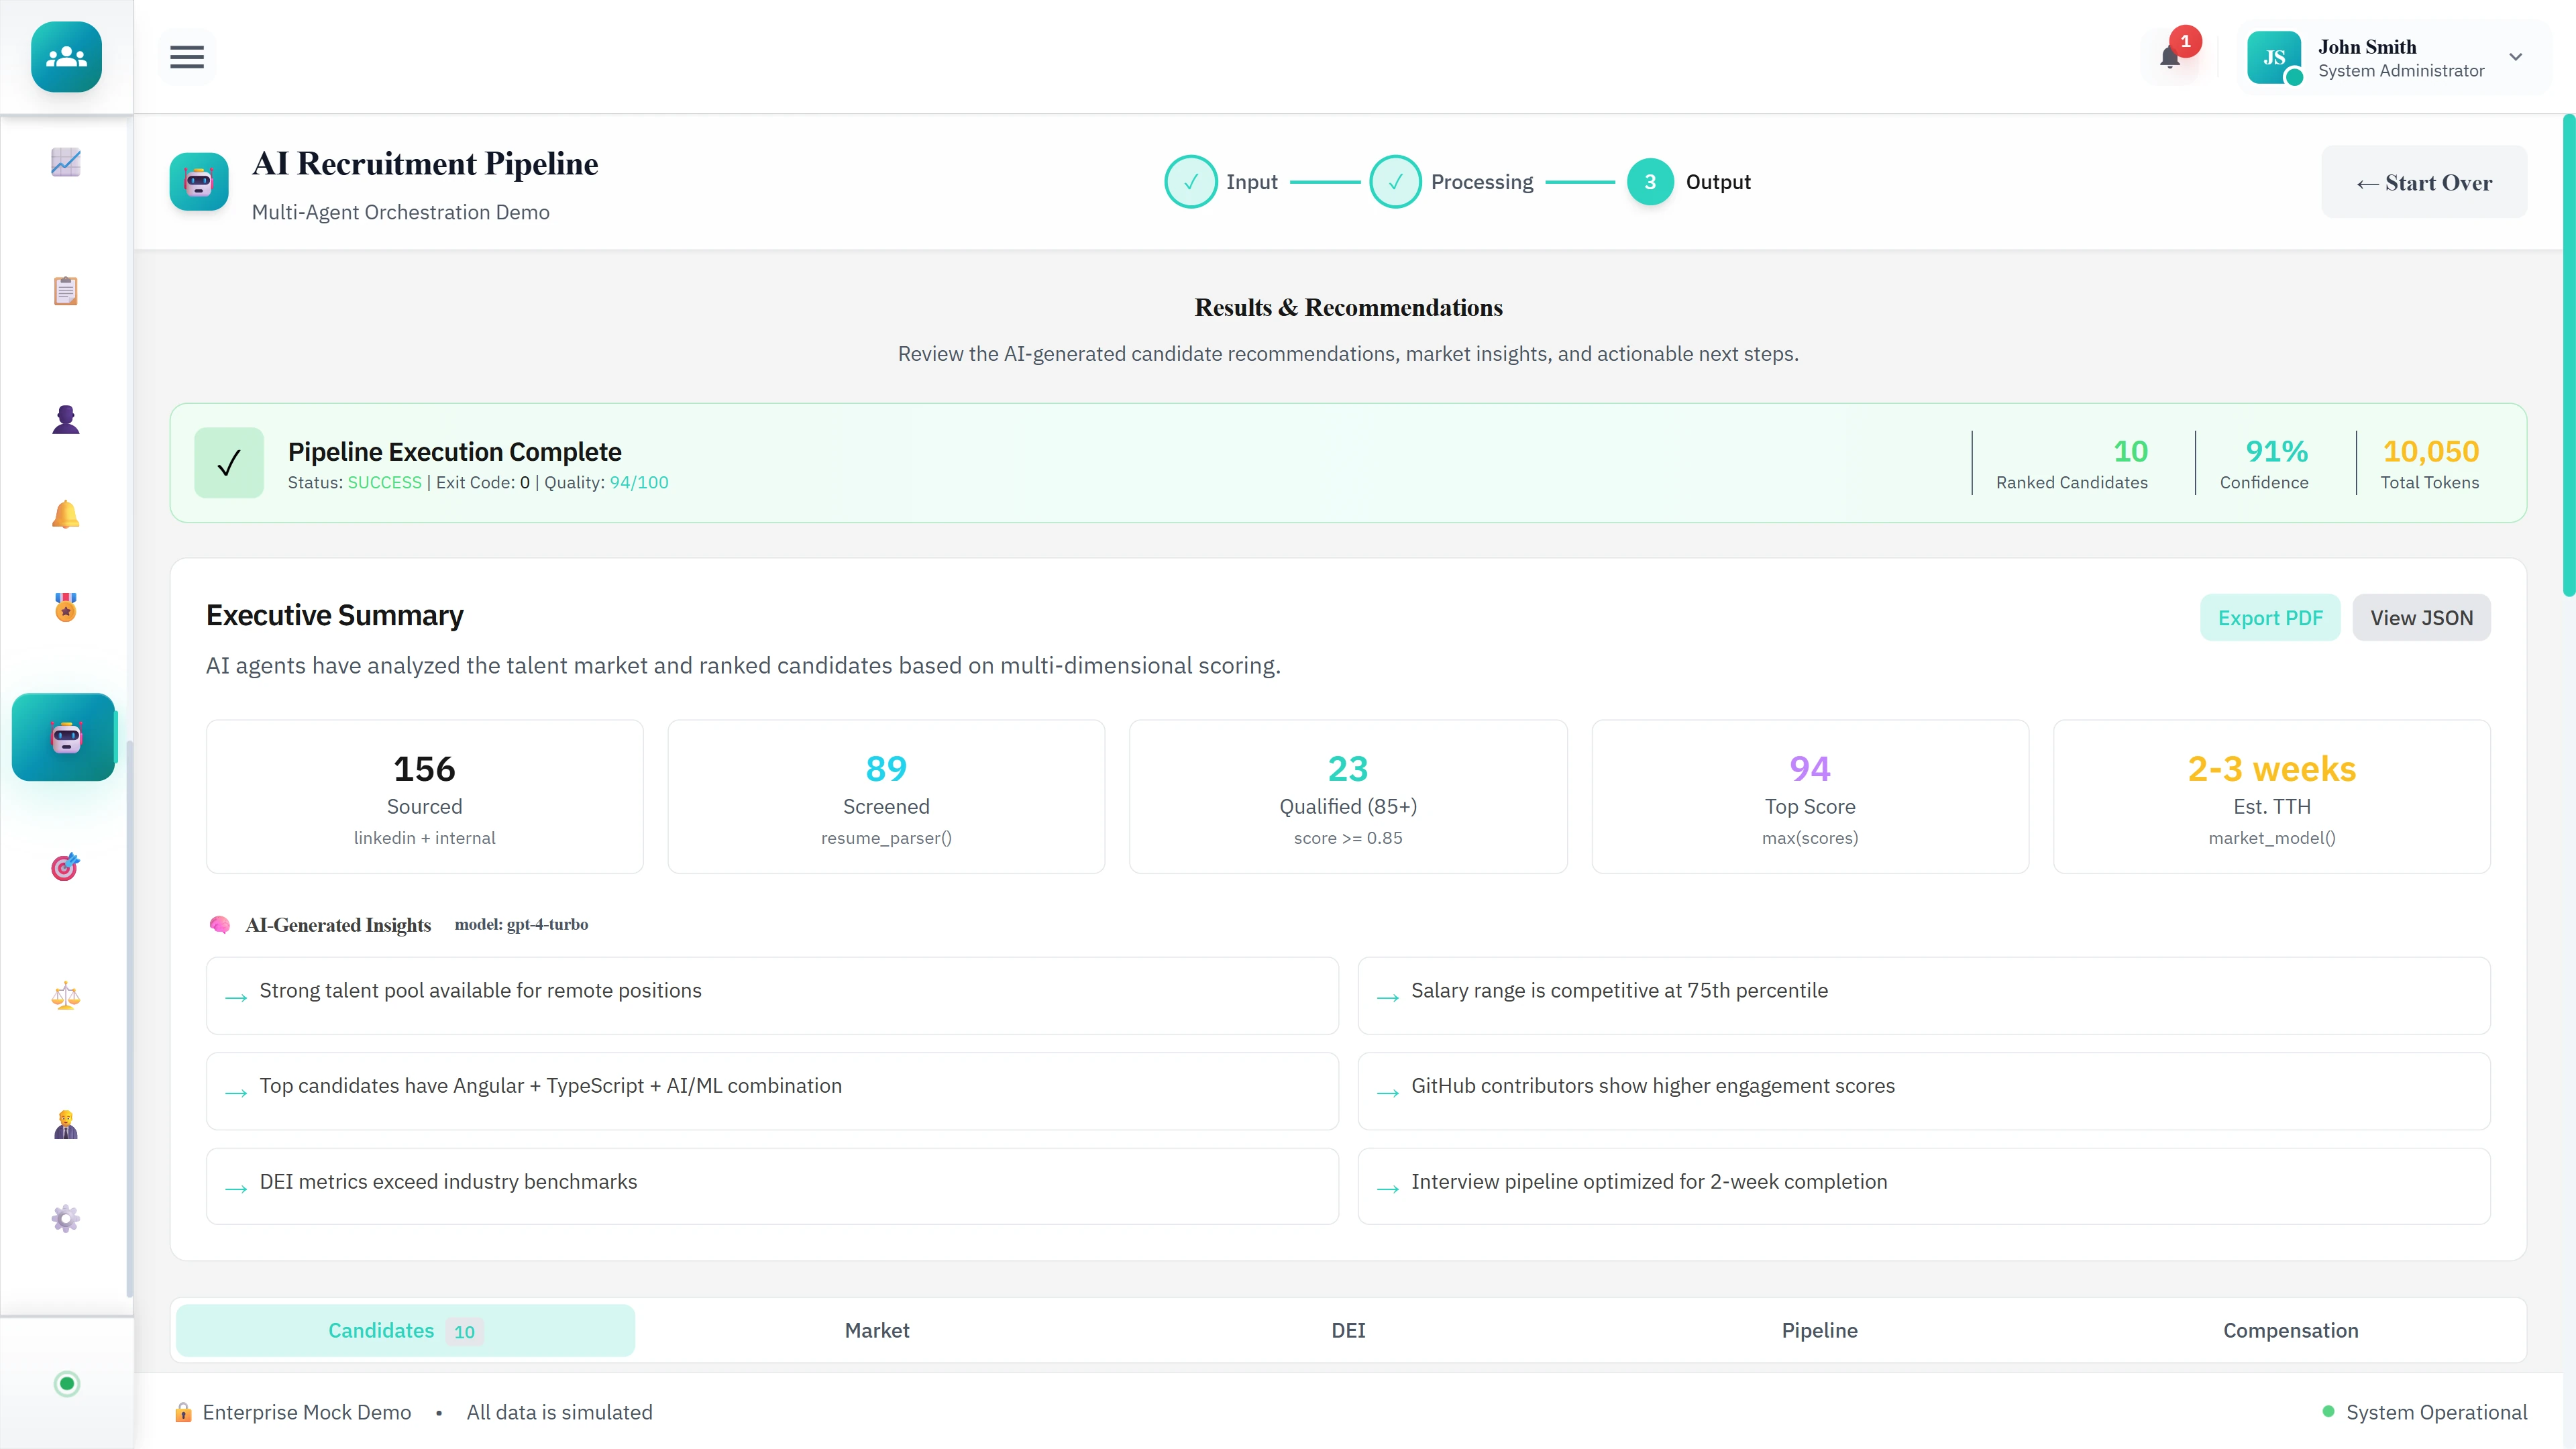Select the Compensation tab

click(x=2291, y=1330)
